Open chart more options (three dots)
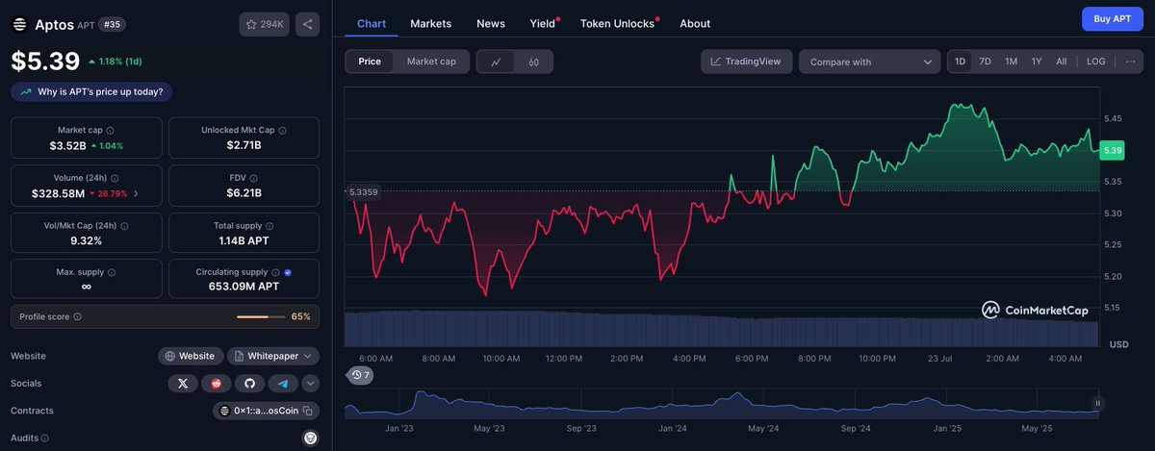 (x=1130, y=62)
